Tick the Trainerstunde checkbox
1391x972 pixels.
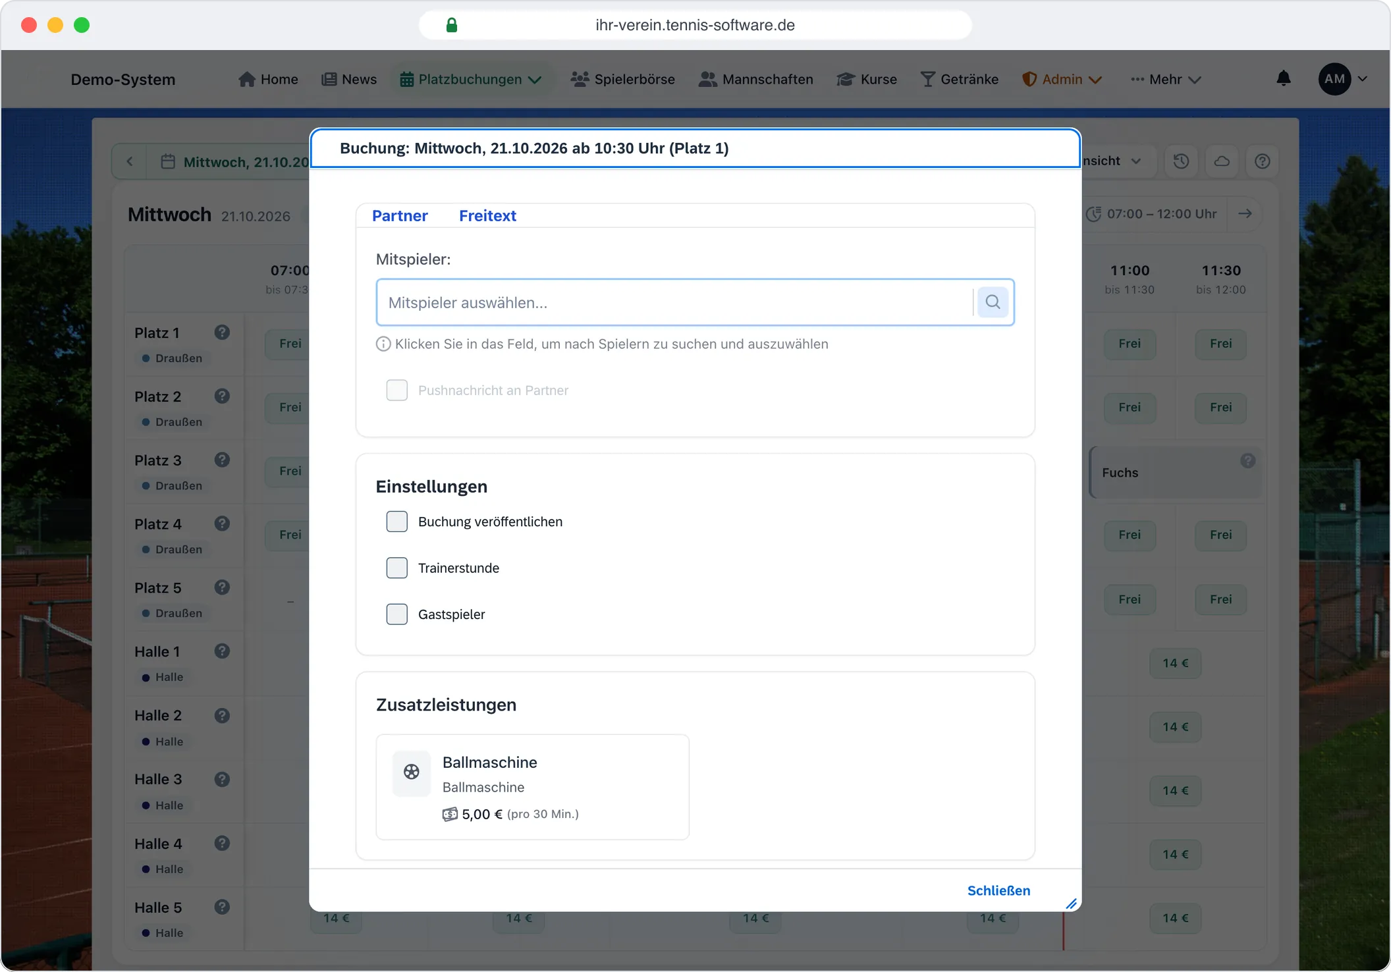click(397, 568)
